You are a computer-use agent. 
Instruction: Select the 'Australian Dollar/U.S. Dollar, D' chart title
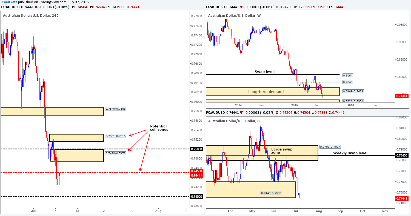click(x=234, y=121)
